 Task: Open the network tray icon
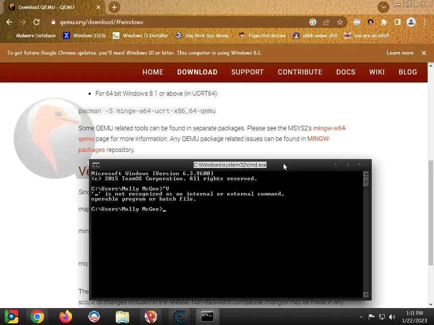[x=382, y=317]
